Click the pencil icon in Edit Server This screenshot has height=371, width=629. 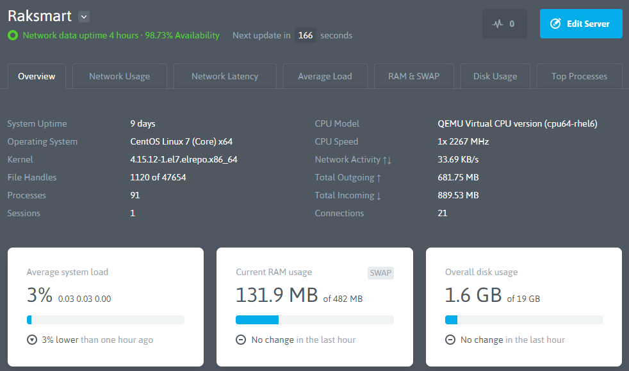555,24
